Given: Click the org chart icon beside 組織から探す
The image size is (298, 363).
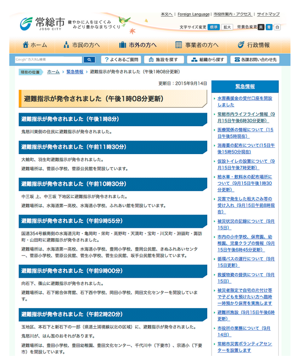Looking at the screenshot, I should (194, 60).
